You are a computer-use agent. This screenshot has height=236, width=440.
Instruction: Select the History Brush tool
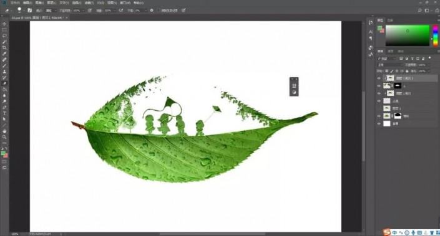tap(4, 78)
